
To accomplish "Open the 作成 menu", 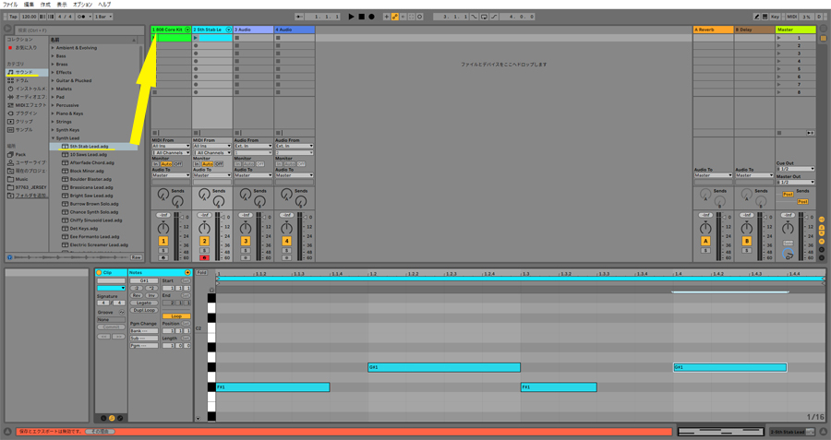I will [x=45, y=5].
